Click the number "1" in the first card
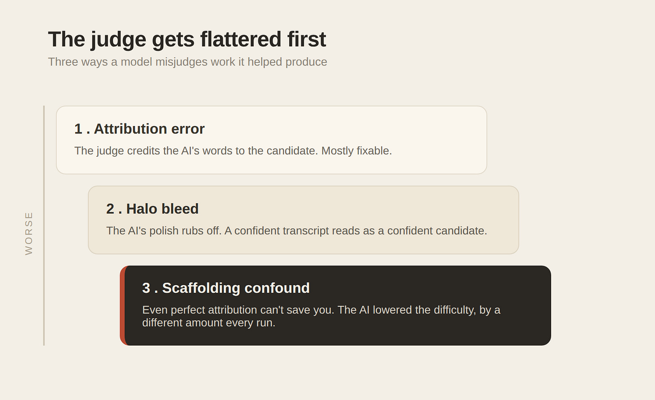The image size is (655, 400). 78,129
